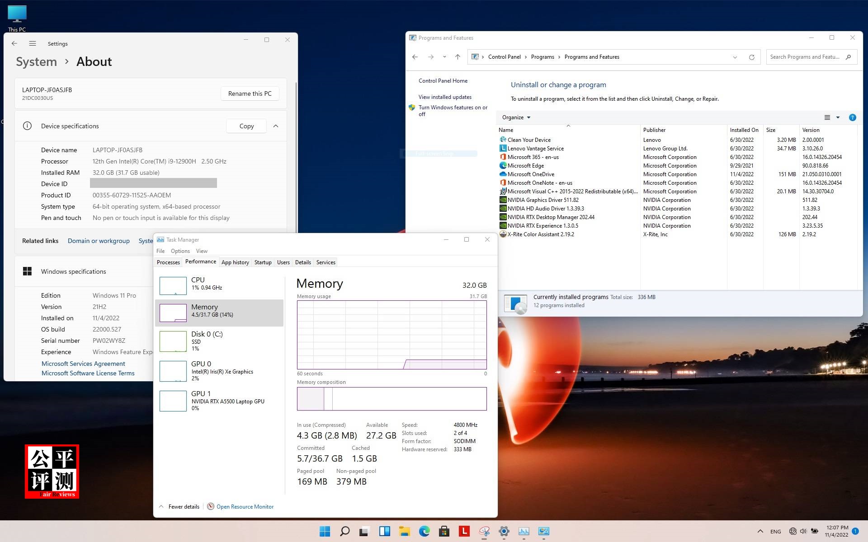This screenshot has height=542, width=868.
Task: Launch Microsoft Edge from the taskbar
Action: point(424,531)
